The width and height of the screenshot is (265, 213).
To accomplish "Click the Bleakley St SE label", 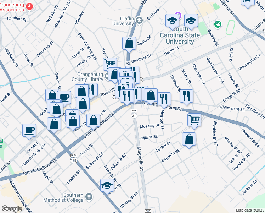I will (x=215, y=133).
